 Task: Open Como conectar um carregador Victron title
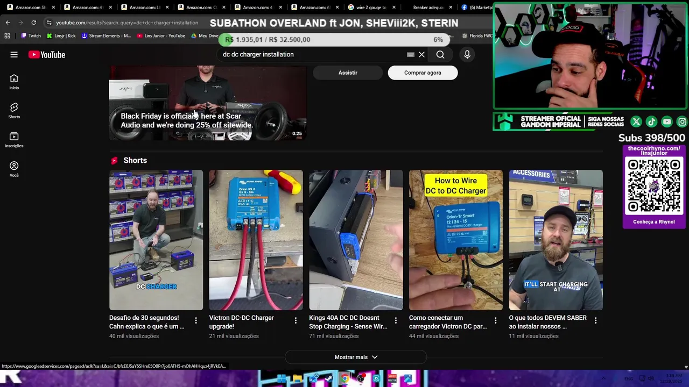pyautogui.click(x=448, y=322)
